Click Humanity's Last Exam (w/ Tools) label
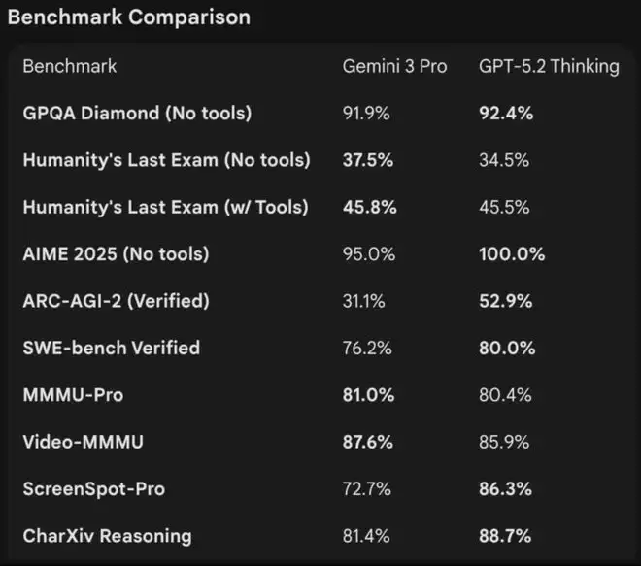641x566 pixels. [x=166, y=207]
